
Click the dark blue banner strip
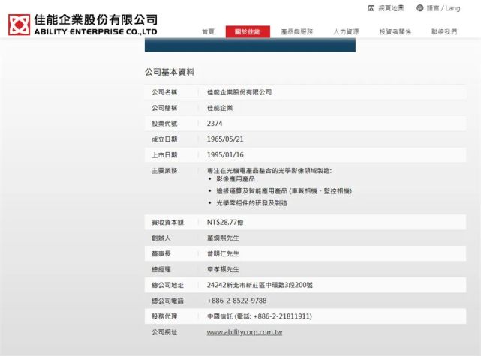coord(250,45)
